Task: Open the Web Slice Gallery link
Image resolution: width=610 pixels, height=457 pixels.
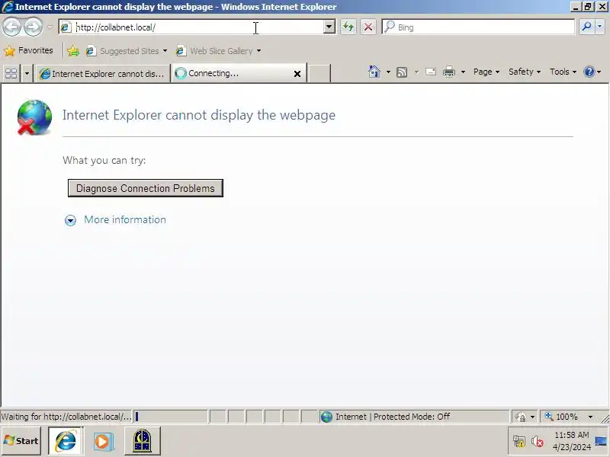Action: [214, 51]
